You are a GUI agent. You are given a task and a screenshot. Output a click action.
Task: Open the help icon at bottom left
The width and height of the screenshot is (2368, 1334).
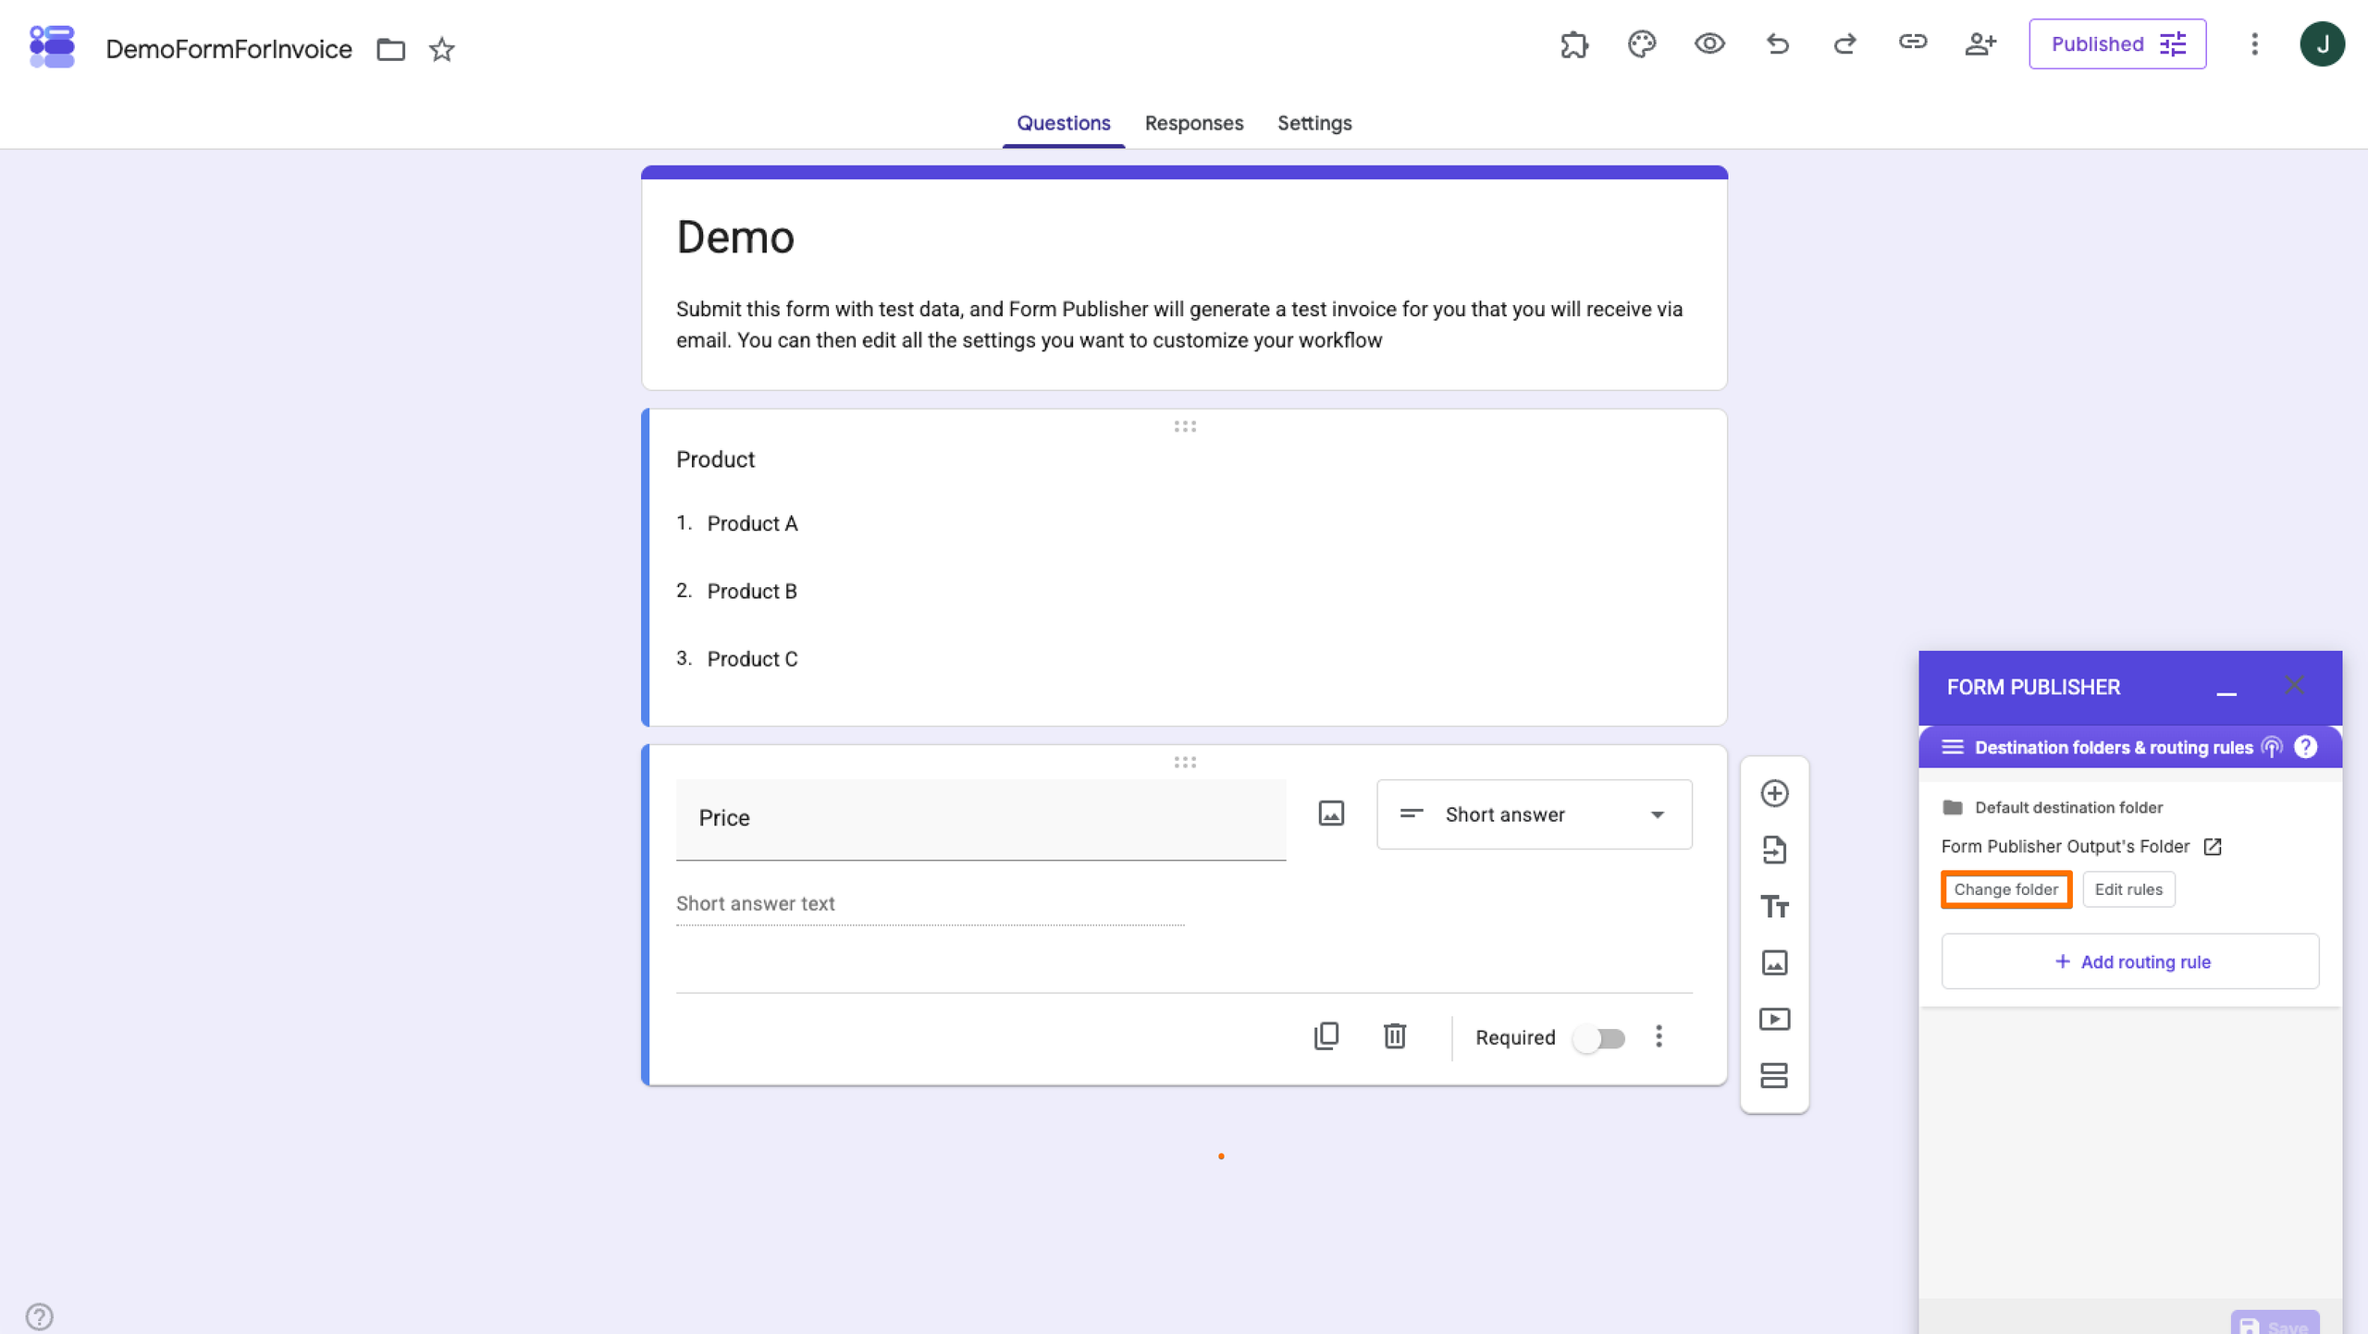[x=40, y=1316]
